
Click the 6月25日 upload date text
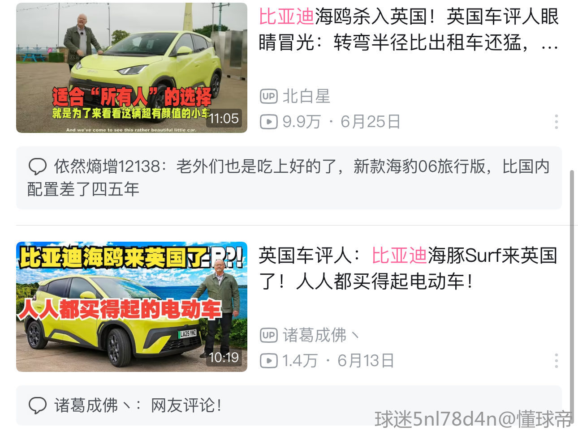(x=370, y=122)
